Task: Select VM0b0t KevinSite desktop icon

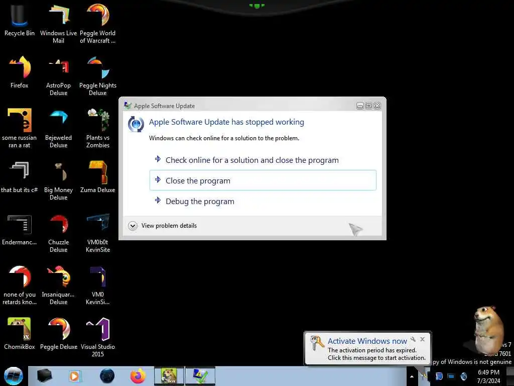Action: tap(98, 233)
